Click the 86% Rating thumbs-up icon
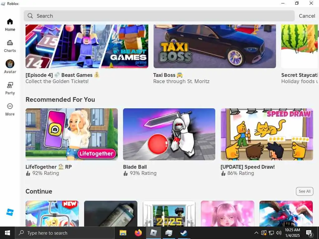The image size is (319, 239). pyautogui.click(x=223, y=173)
